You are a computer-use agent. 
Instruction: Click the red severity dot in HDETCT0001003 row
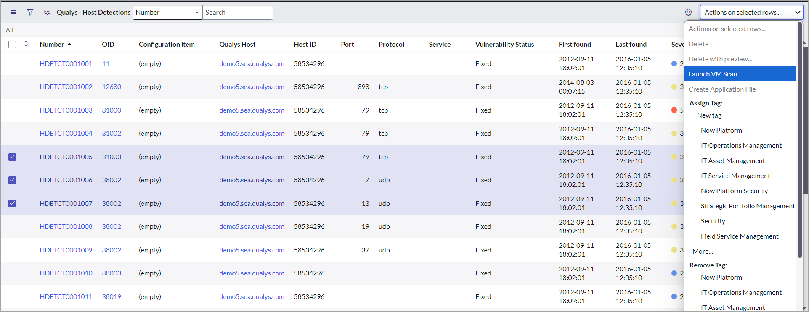coord(674,110)
